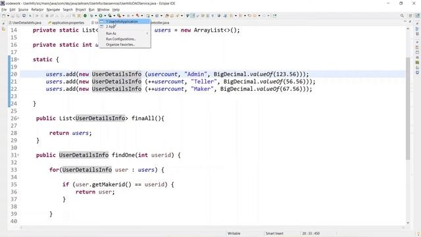Click the green Run launch icon
The image size is (421, 237).
pos(101,16)
